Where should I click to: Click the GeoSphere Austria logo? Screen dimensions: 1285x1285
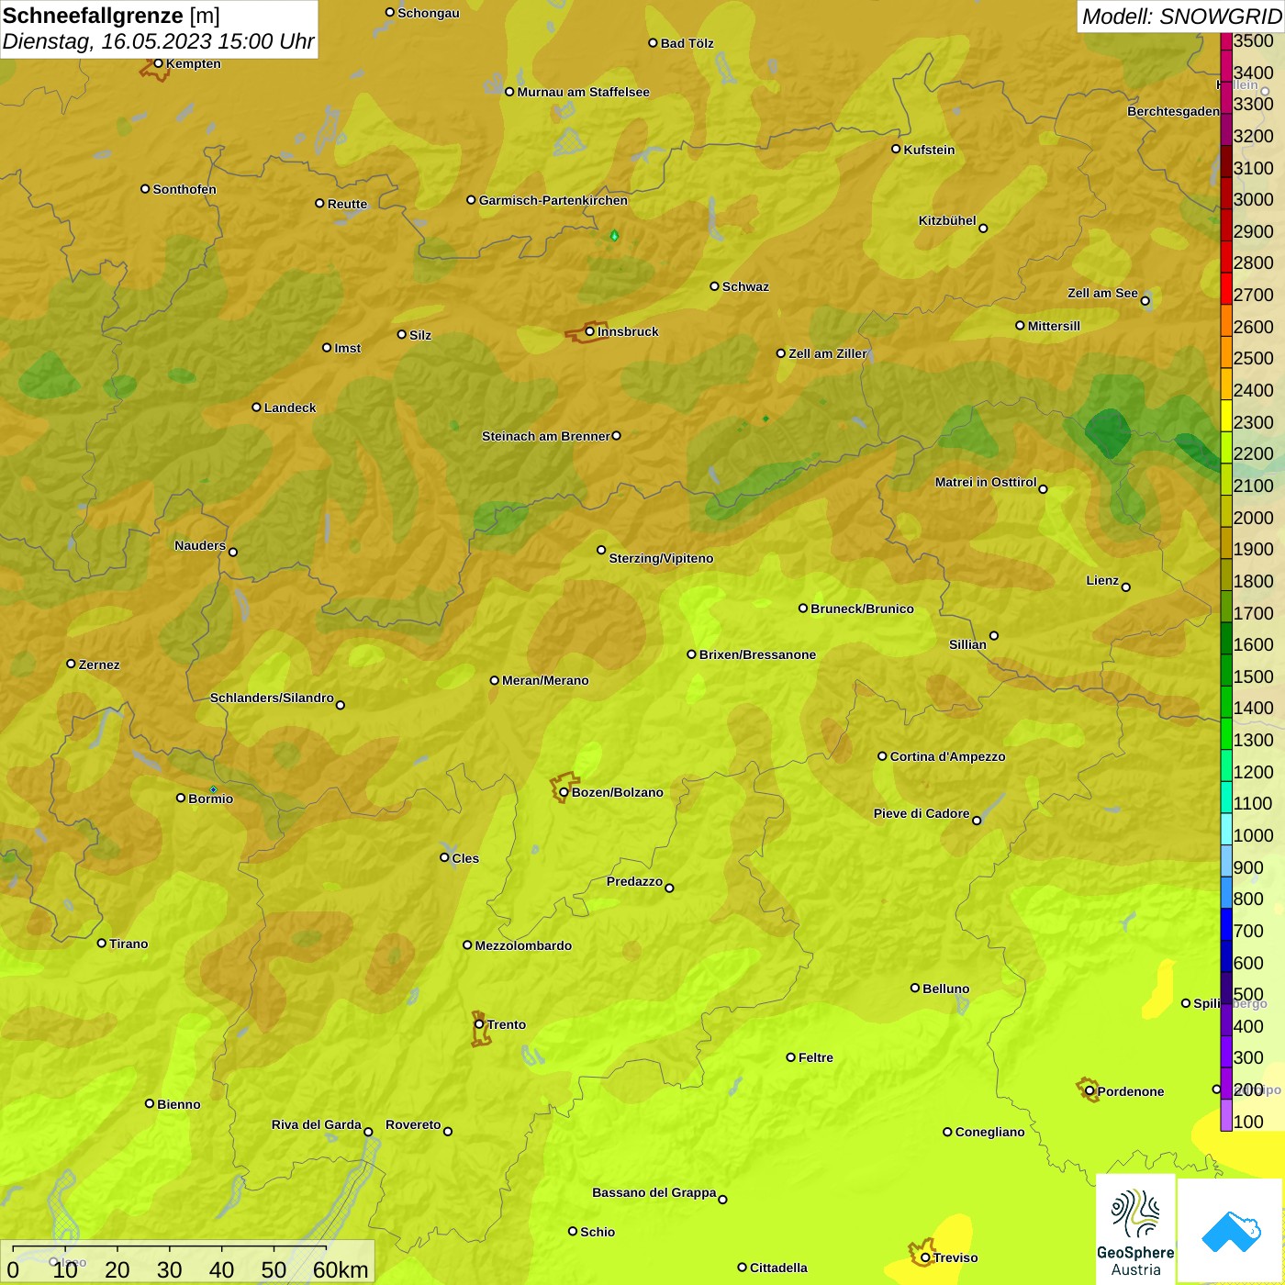tap(1135, 1229)
